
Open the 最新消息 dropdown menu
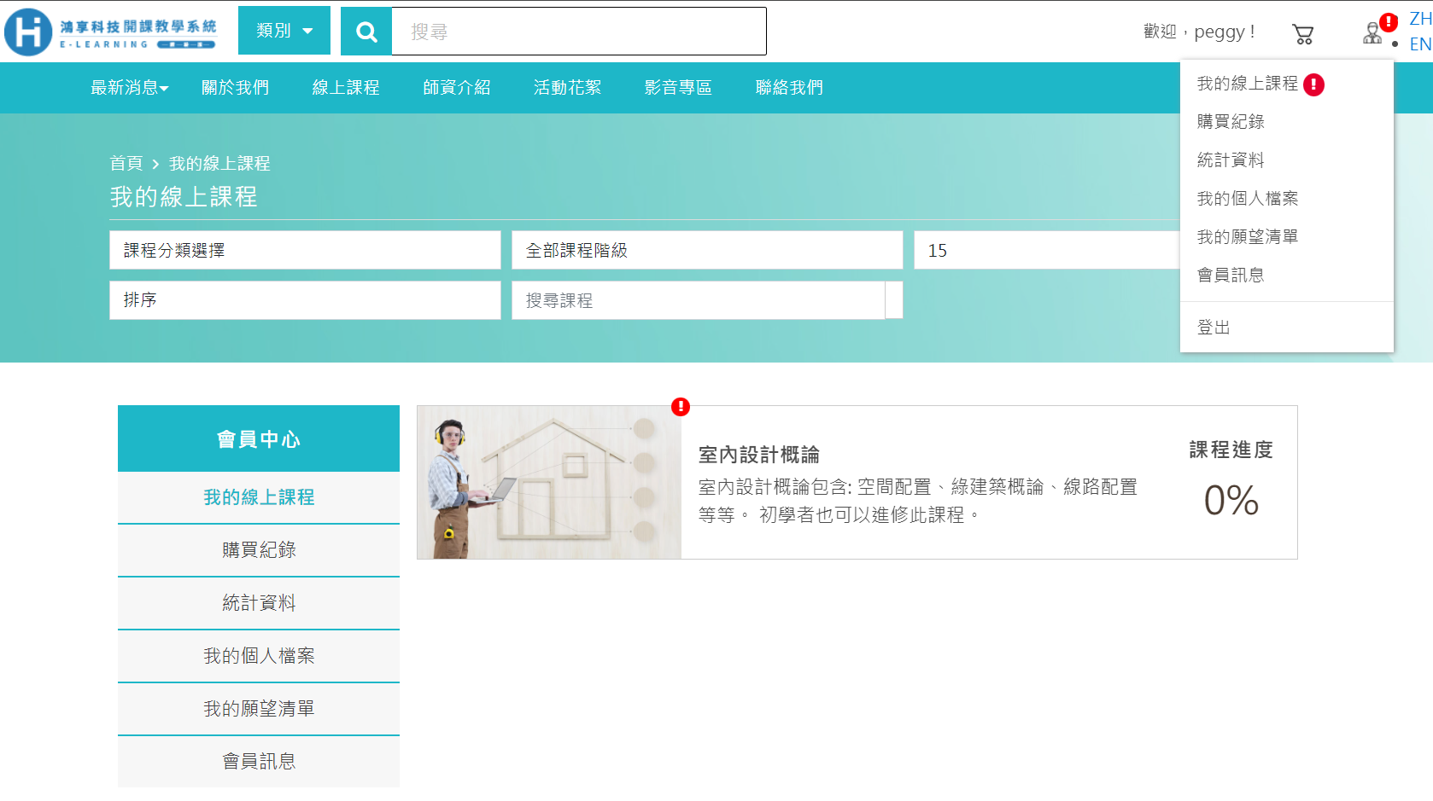(129, 88)
